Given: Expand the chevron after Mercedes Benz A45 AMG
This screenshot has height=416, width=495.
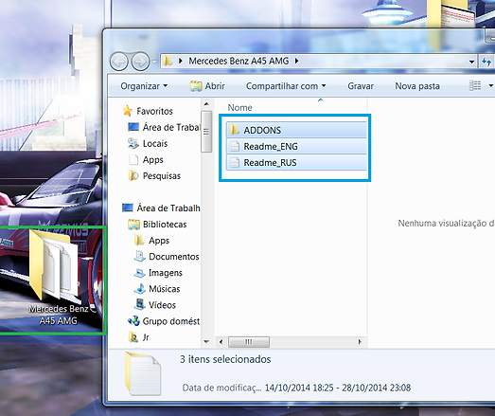Looking at the screenshot, I should [x=296, y=61].
